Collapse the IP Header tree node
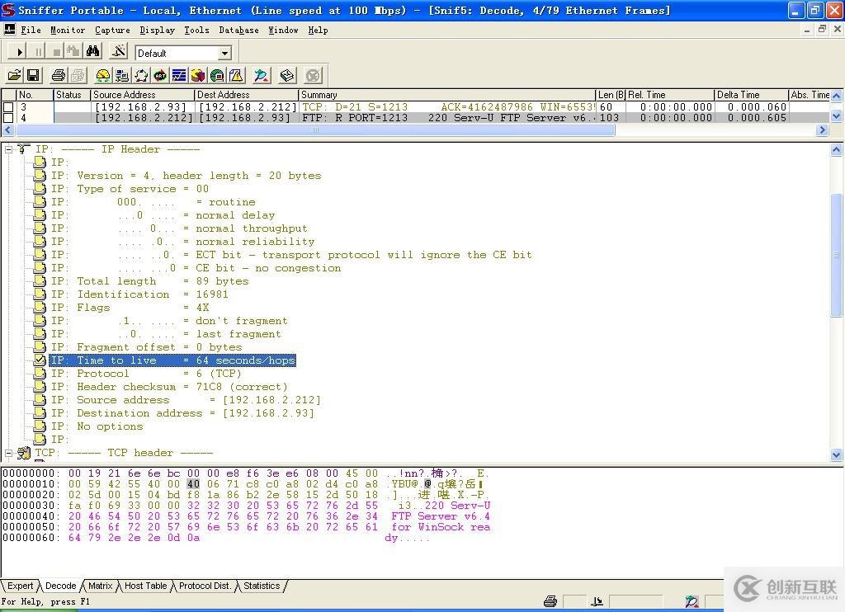This screenshot has width=845, height=612. pos(9,149)
